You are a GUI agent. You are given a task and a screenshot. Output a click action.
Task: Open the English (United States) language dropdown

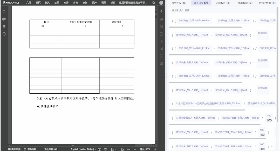coord(83,149)
